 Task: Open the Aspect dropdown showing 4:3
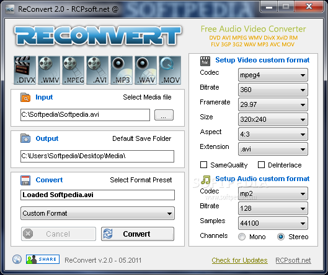[x=273, y=134]
